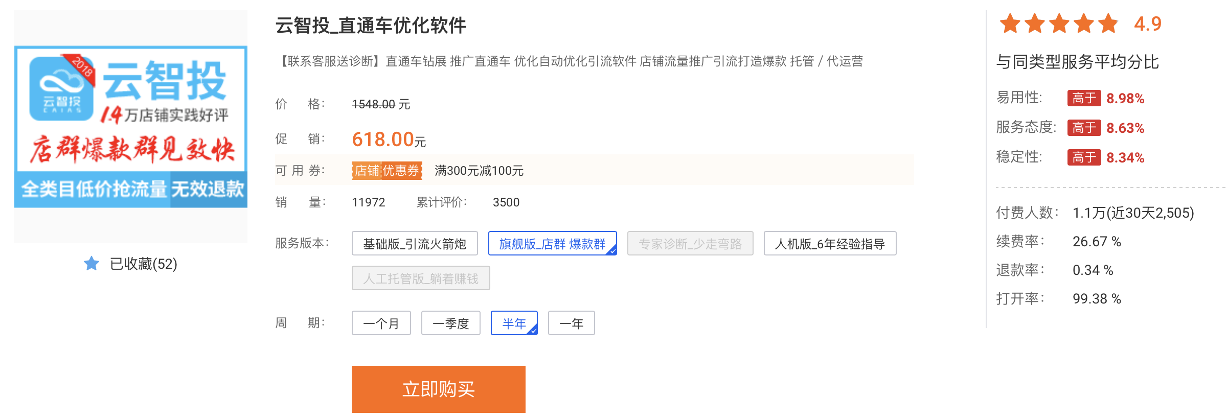Click the red 高于 badge beside 稳定性
Image resolution: width=1227 pixels, height=420 pixels.
(1084, 157)
